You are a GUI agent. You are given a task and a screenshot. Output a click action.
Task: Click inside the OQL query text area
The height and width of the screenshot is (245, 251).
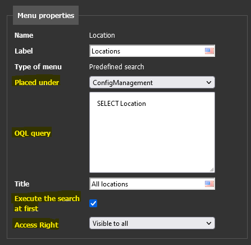click(152, 132)
